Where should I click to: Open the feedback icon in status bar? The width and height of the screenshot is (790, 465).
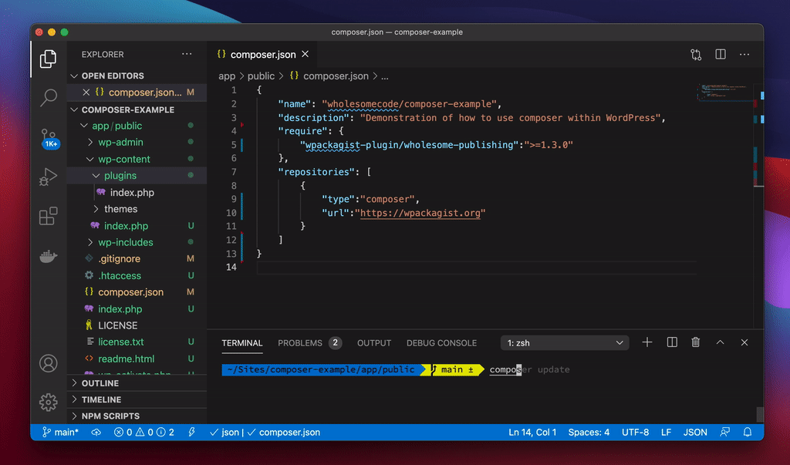(x=724, y=433)
